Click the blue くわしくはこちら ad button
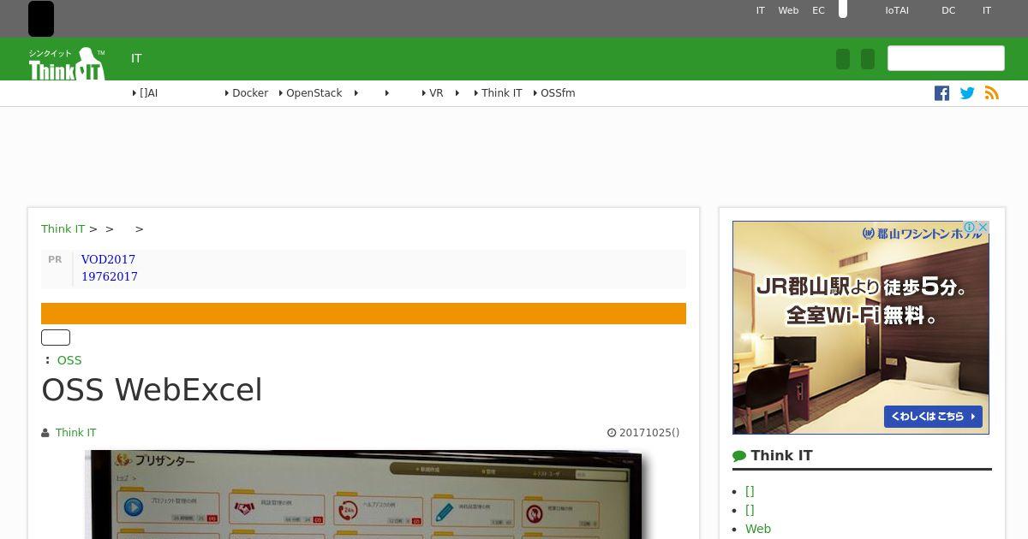This screenshot has height=539, width=1028. [x=933, y=417]
